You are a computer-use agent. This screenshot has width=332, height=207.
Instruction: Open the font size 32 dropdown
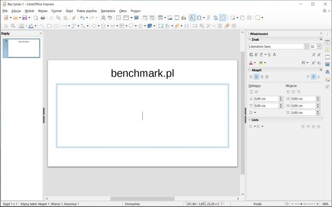319,46
